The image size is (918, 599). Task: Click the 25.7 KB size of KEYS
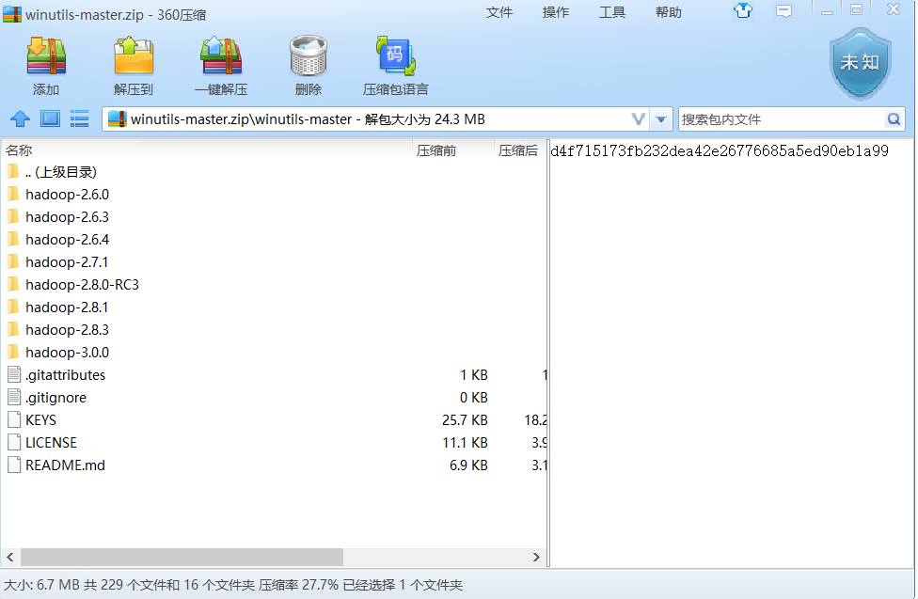465,419
